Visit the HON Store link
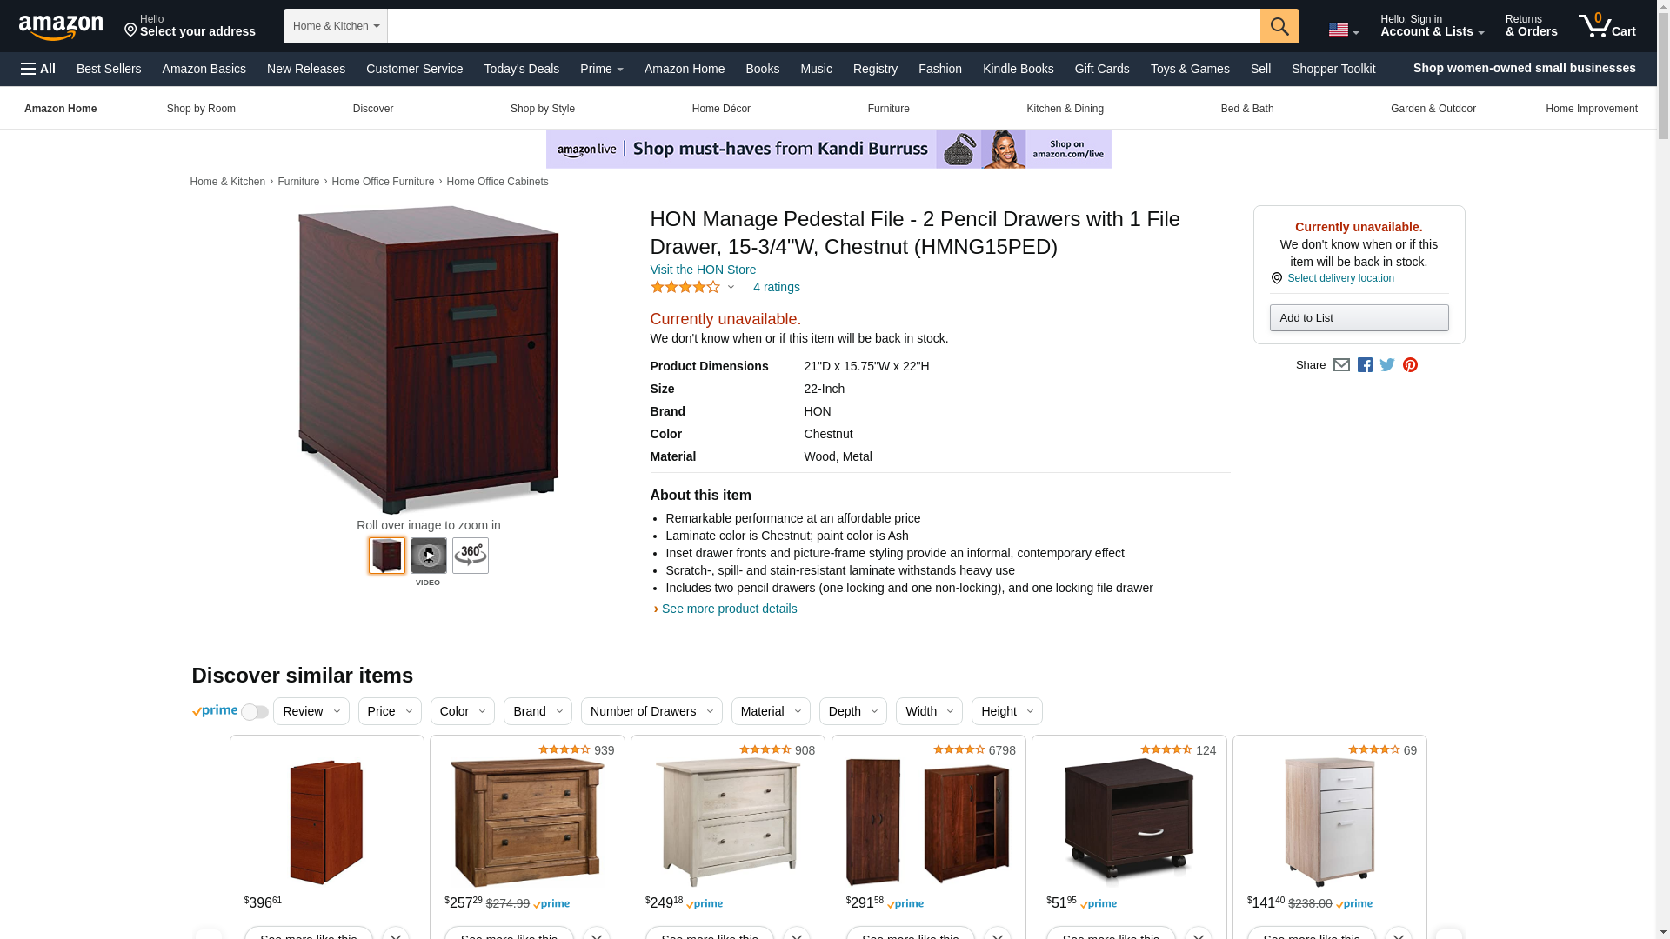1670x939 pixels. pyautogui.click(x=703, y=270)
